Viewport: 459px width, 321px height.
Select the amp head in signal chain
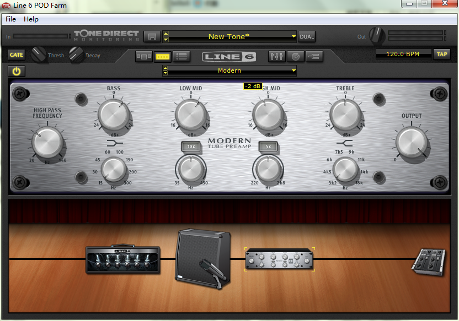click(123, 259)
